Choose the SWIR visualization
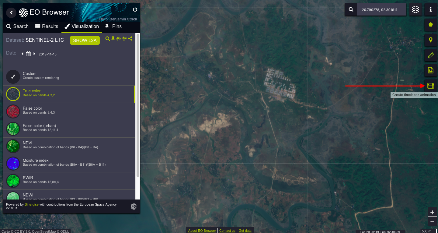438x233 pixels. click(69, 181)
